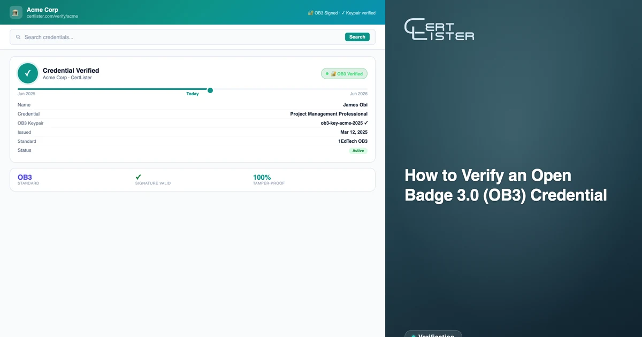Image resolution: width=642 pixels, height=337 pixels.
Task: Select Project Management Professional credential value
Action: click(x=329, y=114)
